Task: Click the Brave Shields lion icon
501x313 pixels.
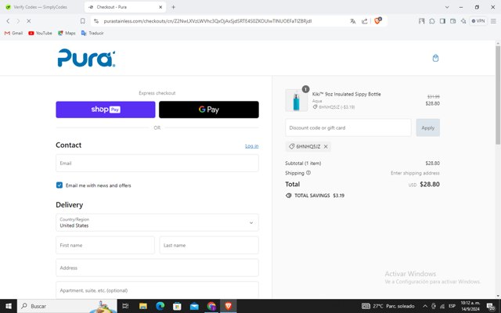Action: point(377,21)
